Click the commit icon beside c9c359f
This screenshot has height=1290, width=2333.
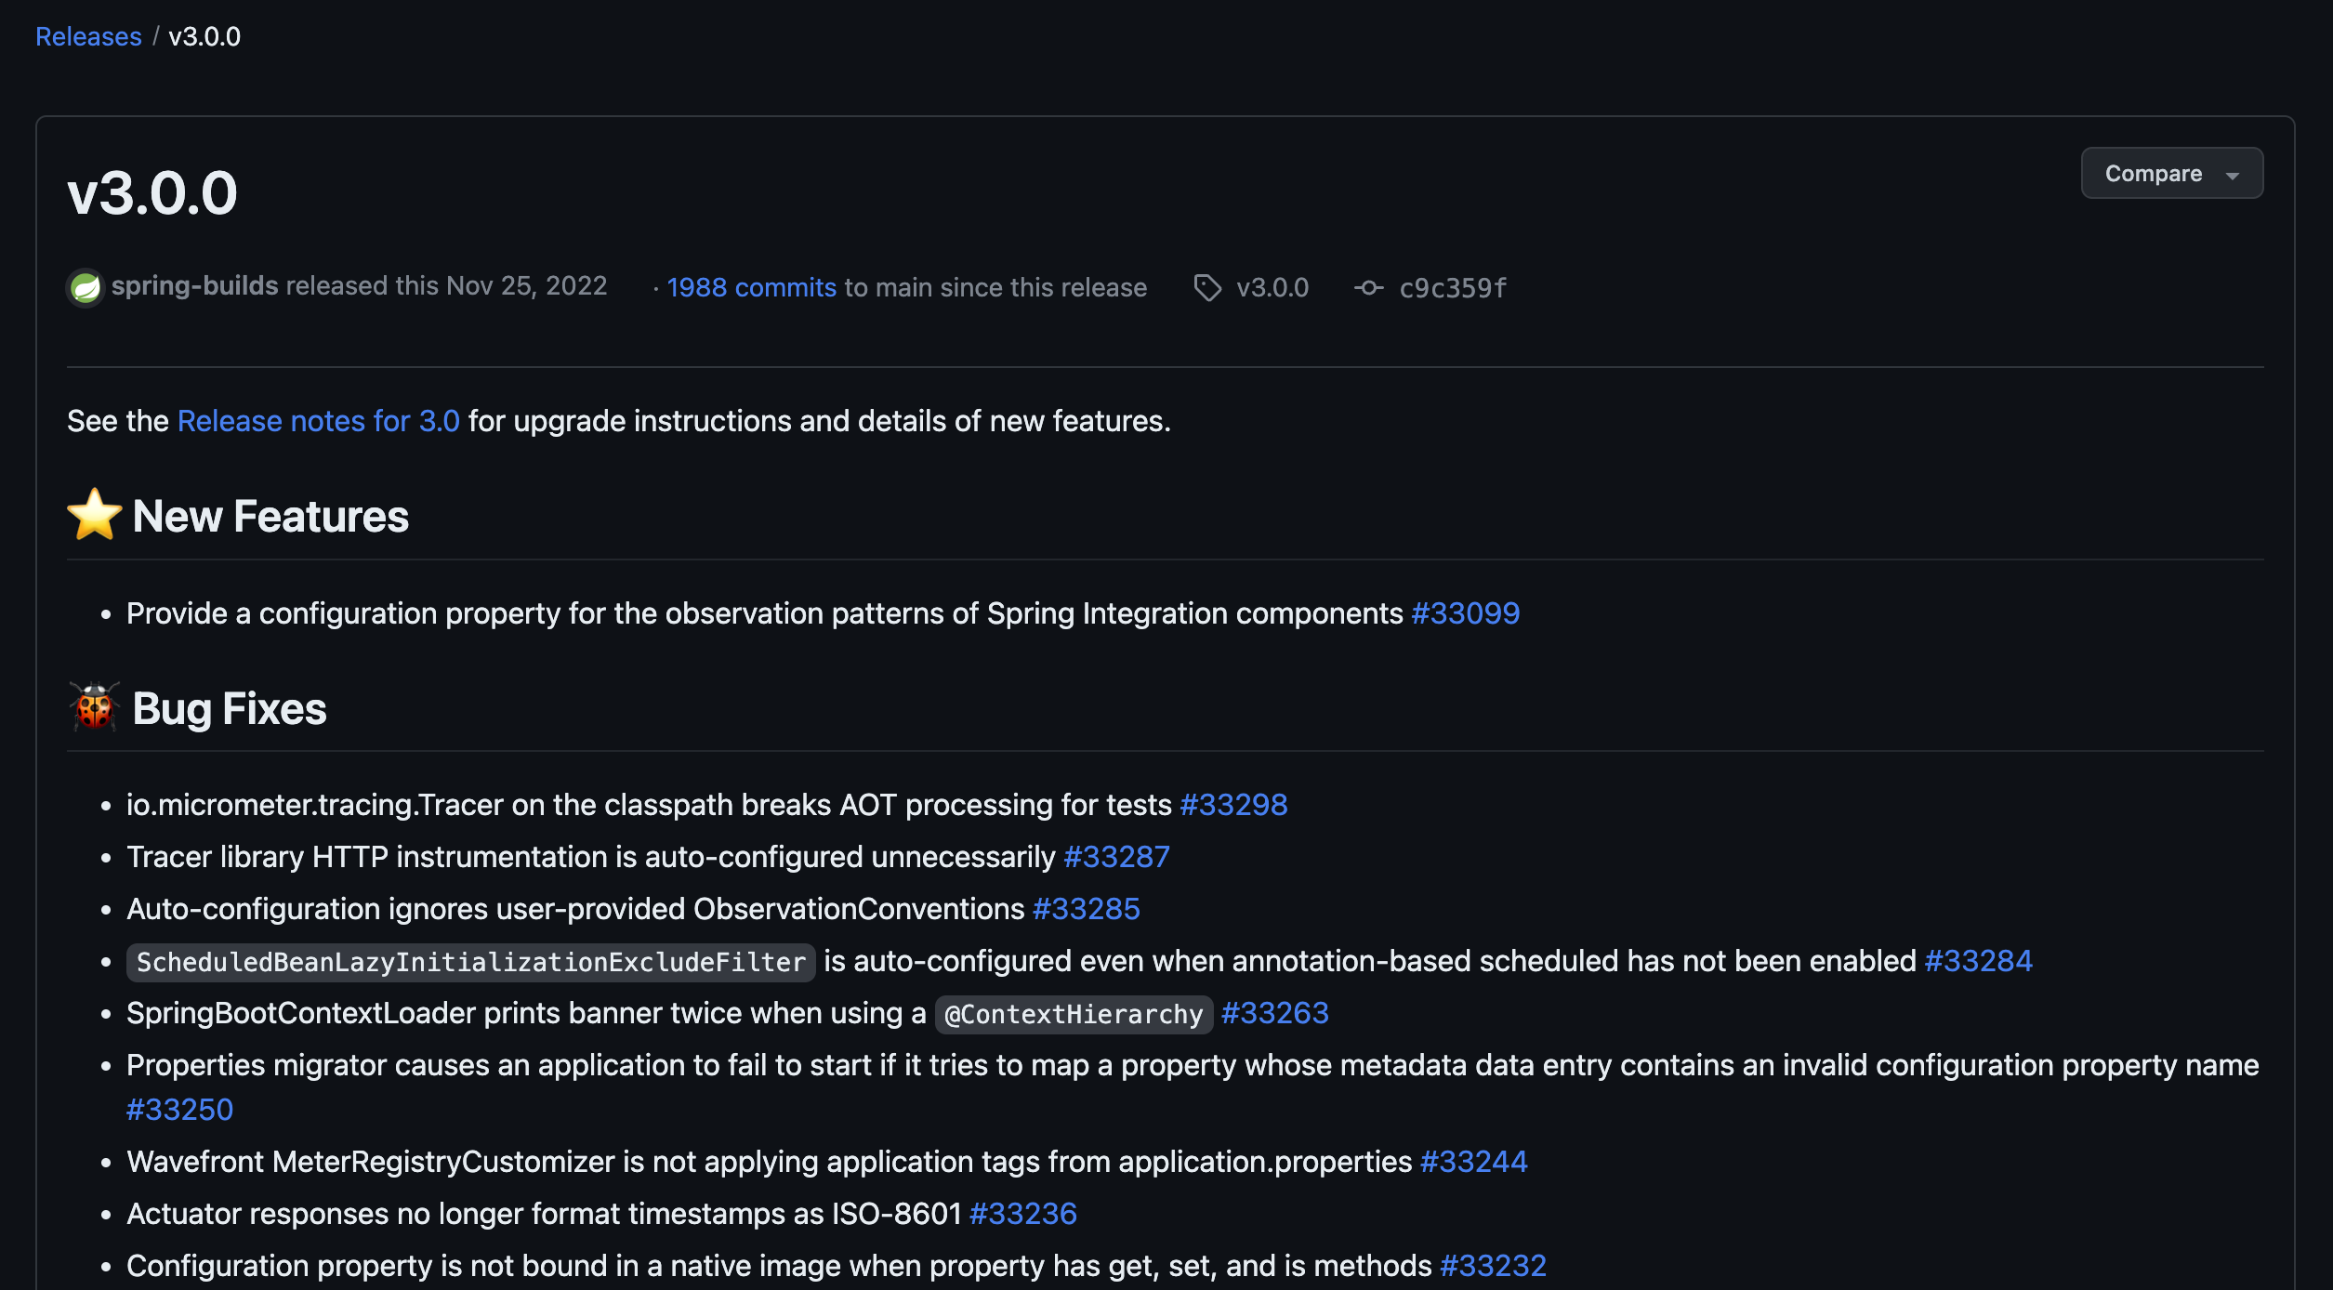coord(1368,287)
